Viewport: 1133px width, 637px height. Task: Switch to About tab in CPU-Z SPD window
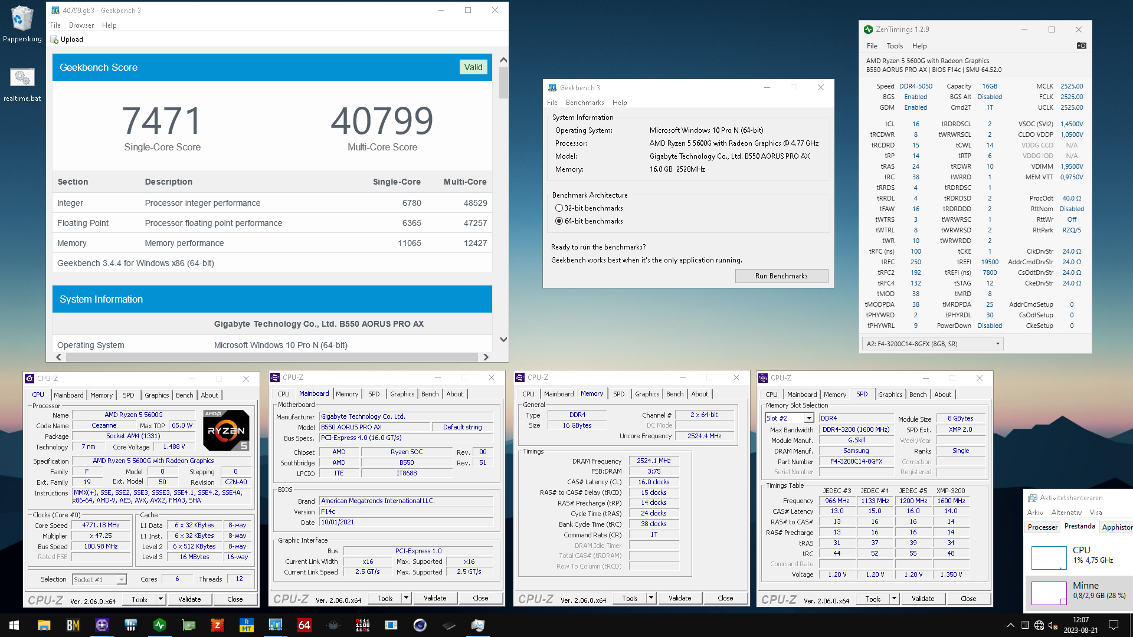click(x=942, y=395)
